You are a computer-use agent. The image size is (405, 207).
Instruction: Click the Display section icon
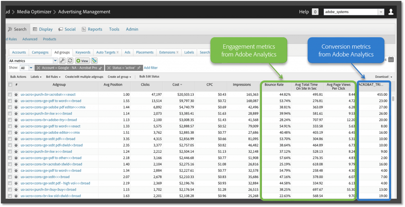[35, 29]
